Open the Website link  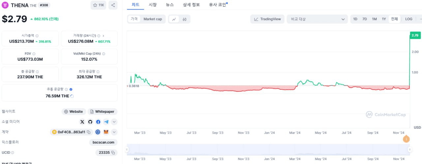point(74,112)
